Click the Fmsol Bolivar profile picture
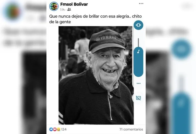 pyautogui.click(x=54, y=6)
